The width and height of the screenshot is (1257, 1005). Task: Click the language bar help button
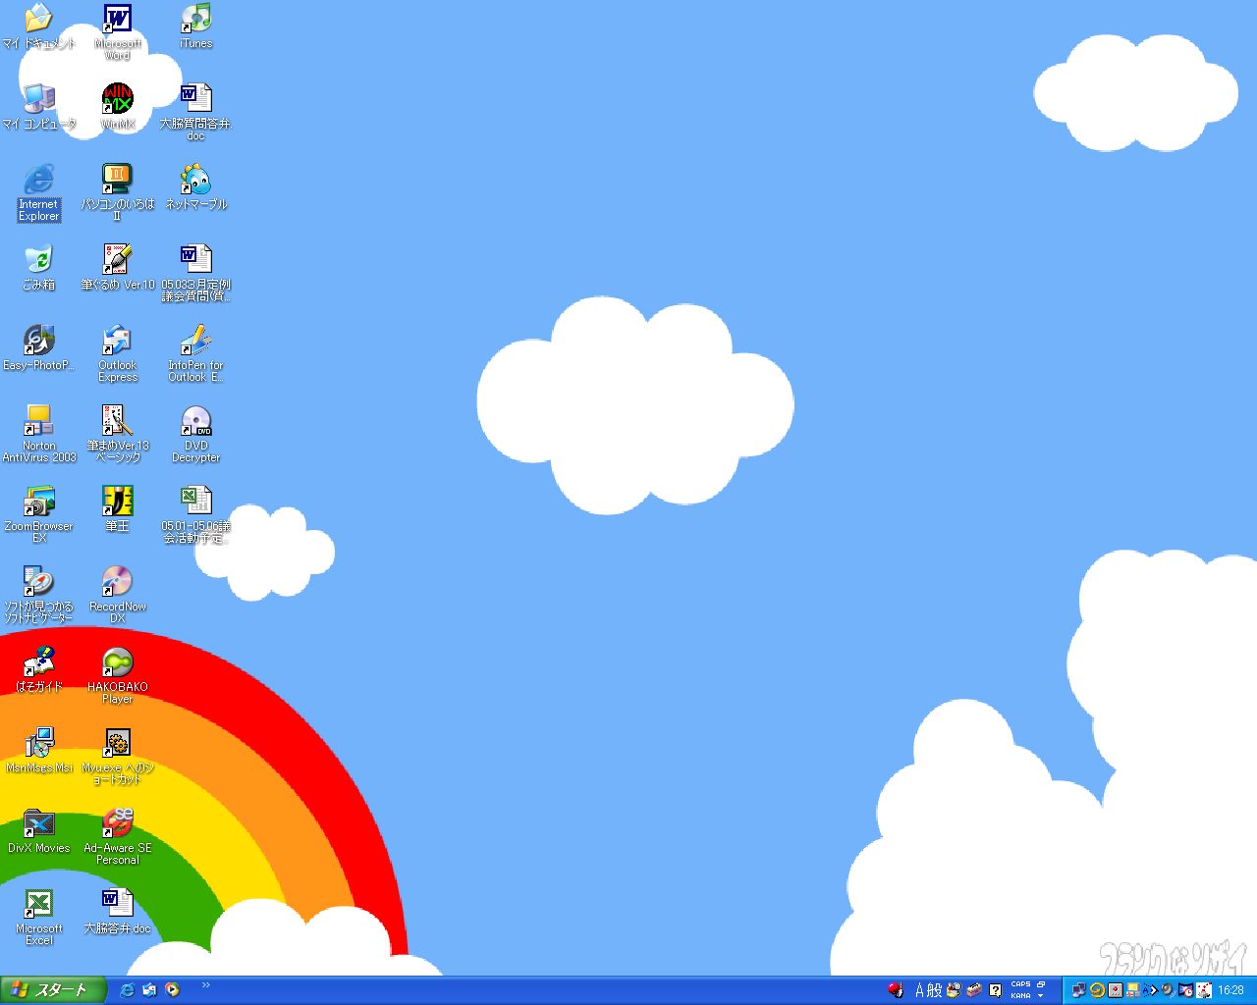pyautogui.click(x=995, y=990)
